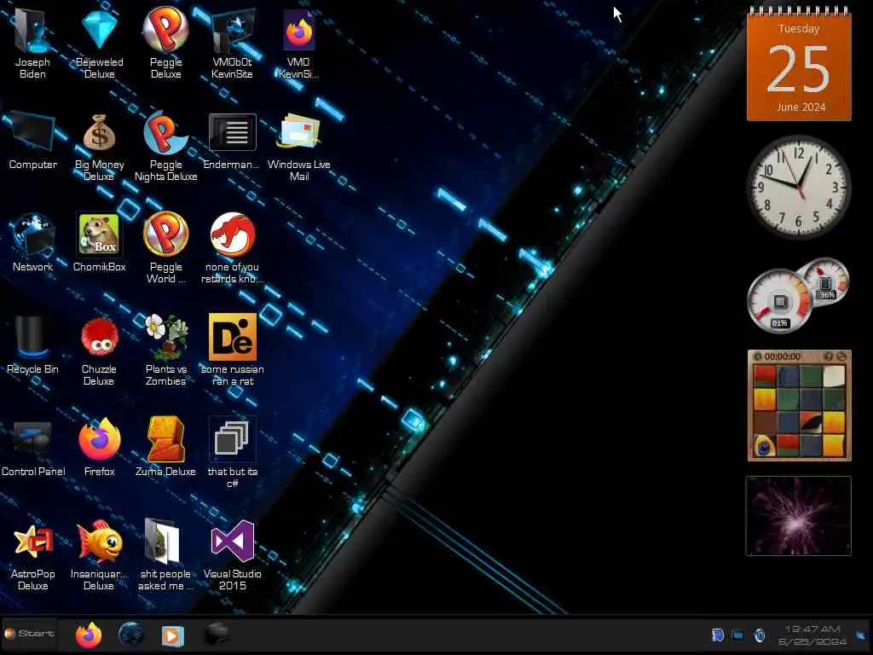Click the first system tray shield icon

click(718, 635)
